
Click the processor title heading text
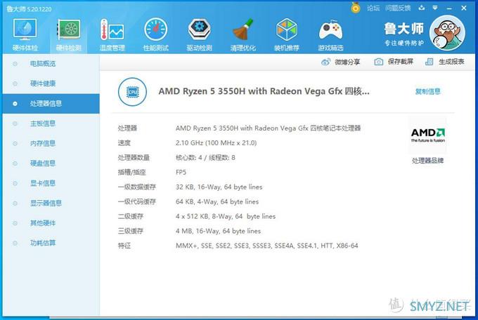tap(264, 91)
